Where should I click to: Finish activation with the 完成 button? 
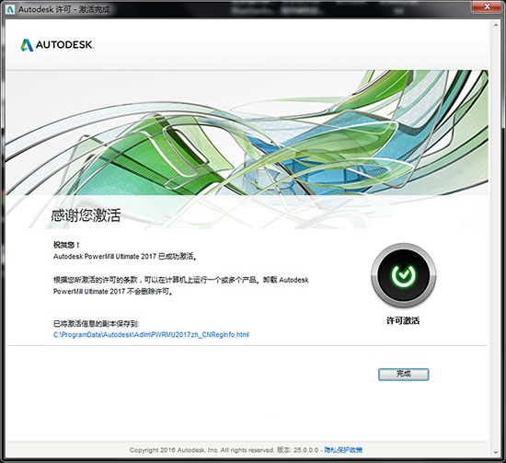click(403, 375)
